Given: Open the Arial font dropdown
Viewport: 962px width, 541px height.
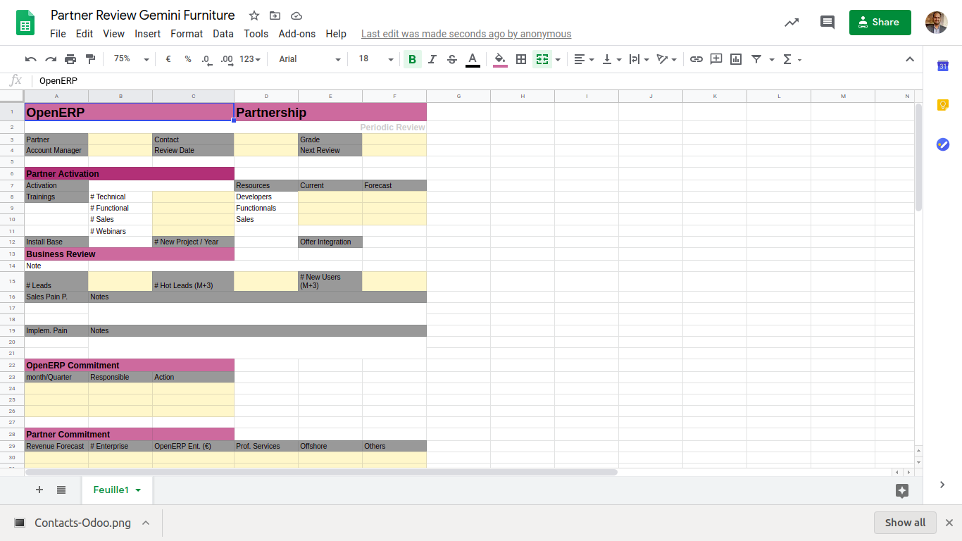Looking at the screenshot, I should coord(309,59).
